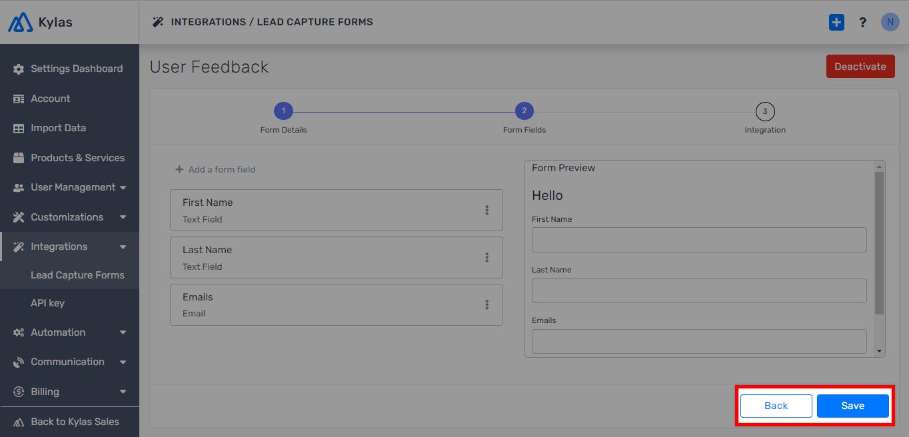Screen dimensions: 909x437
Task: Go to step 1 Form Details
Action: click(283, 111)
